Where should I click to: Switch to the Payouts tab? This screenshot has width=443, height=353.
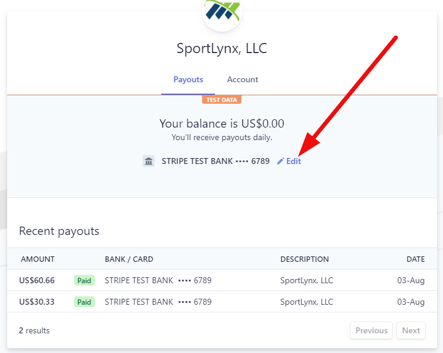tap(188, 79)
